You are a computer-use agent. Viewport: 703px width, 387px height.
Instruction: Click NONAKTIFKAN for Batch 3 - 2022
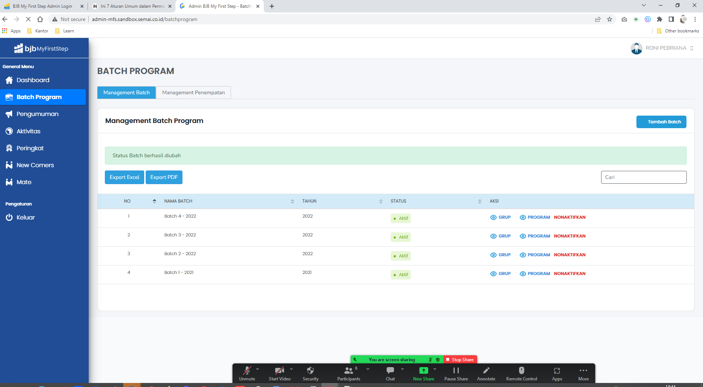coord(570,236)
